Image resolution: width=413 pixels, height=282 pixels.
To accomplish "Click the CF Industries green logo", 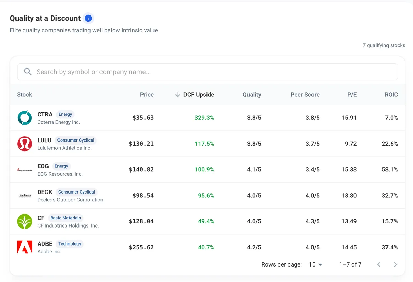I will point(24,221).
